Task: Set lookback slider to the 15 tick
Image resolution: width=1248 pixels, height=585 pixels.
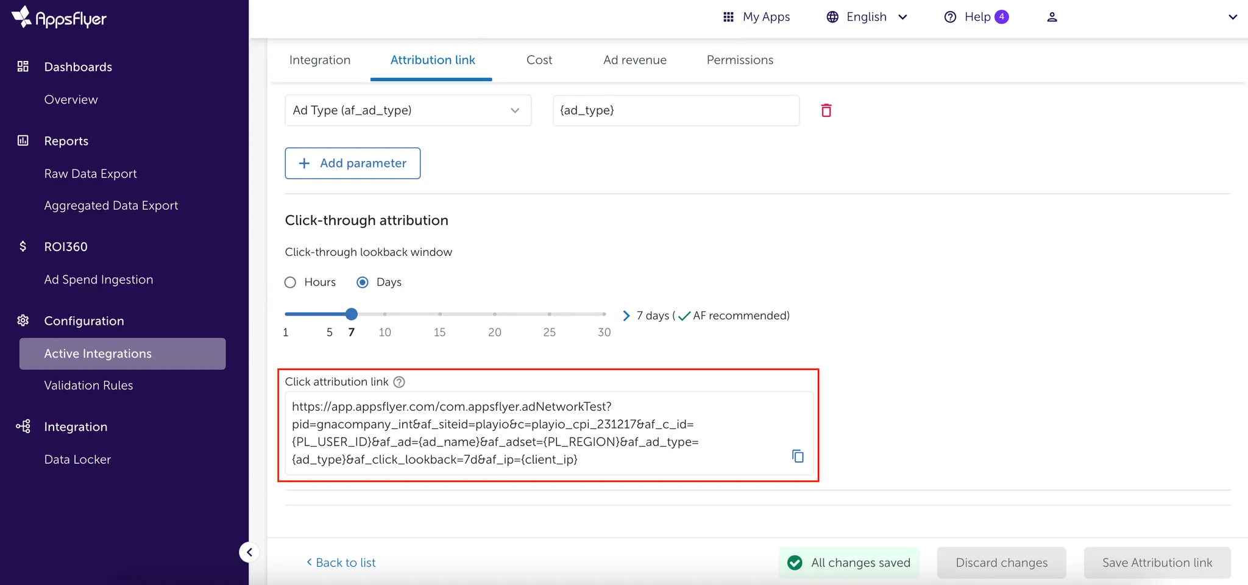Action: point(440,314)
